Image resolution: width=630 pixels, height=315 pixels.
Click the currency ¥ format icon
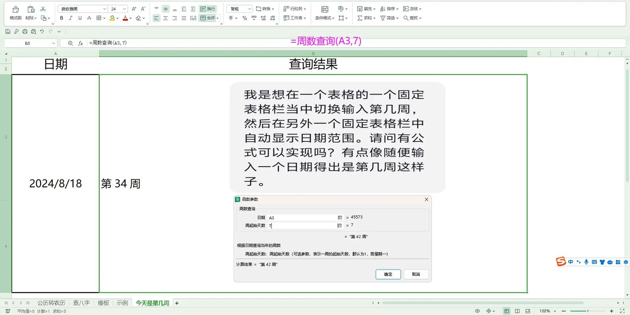click(x=231, y=18)
